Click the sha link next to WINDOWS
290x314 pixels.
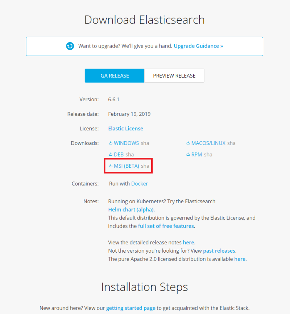click(x=145, y=143)
